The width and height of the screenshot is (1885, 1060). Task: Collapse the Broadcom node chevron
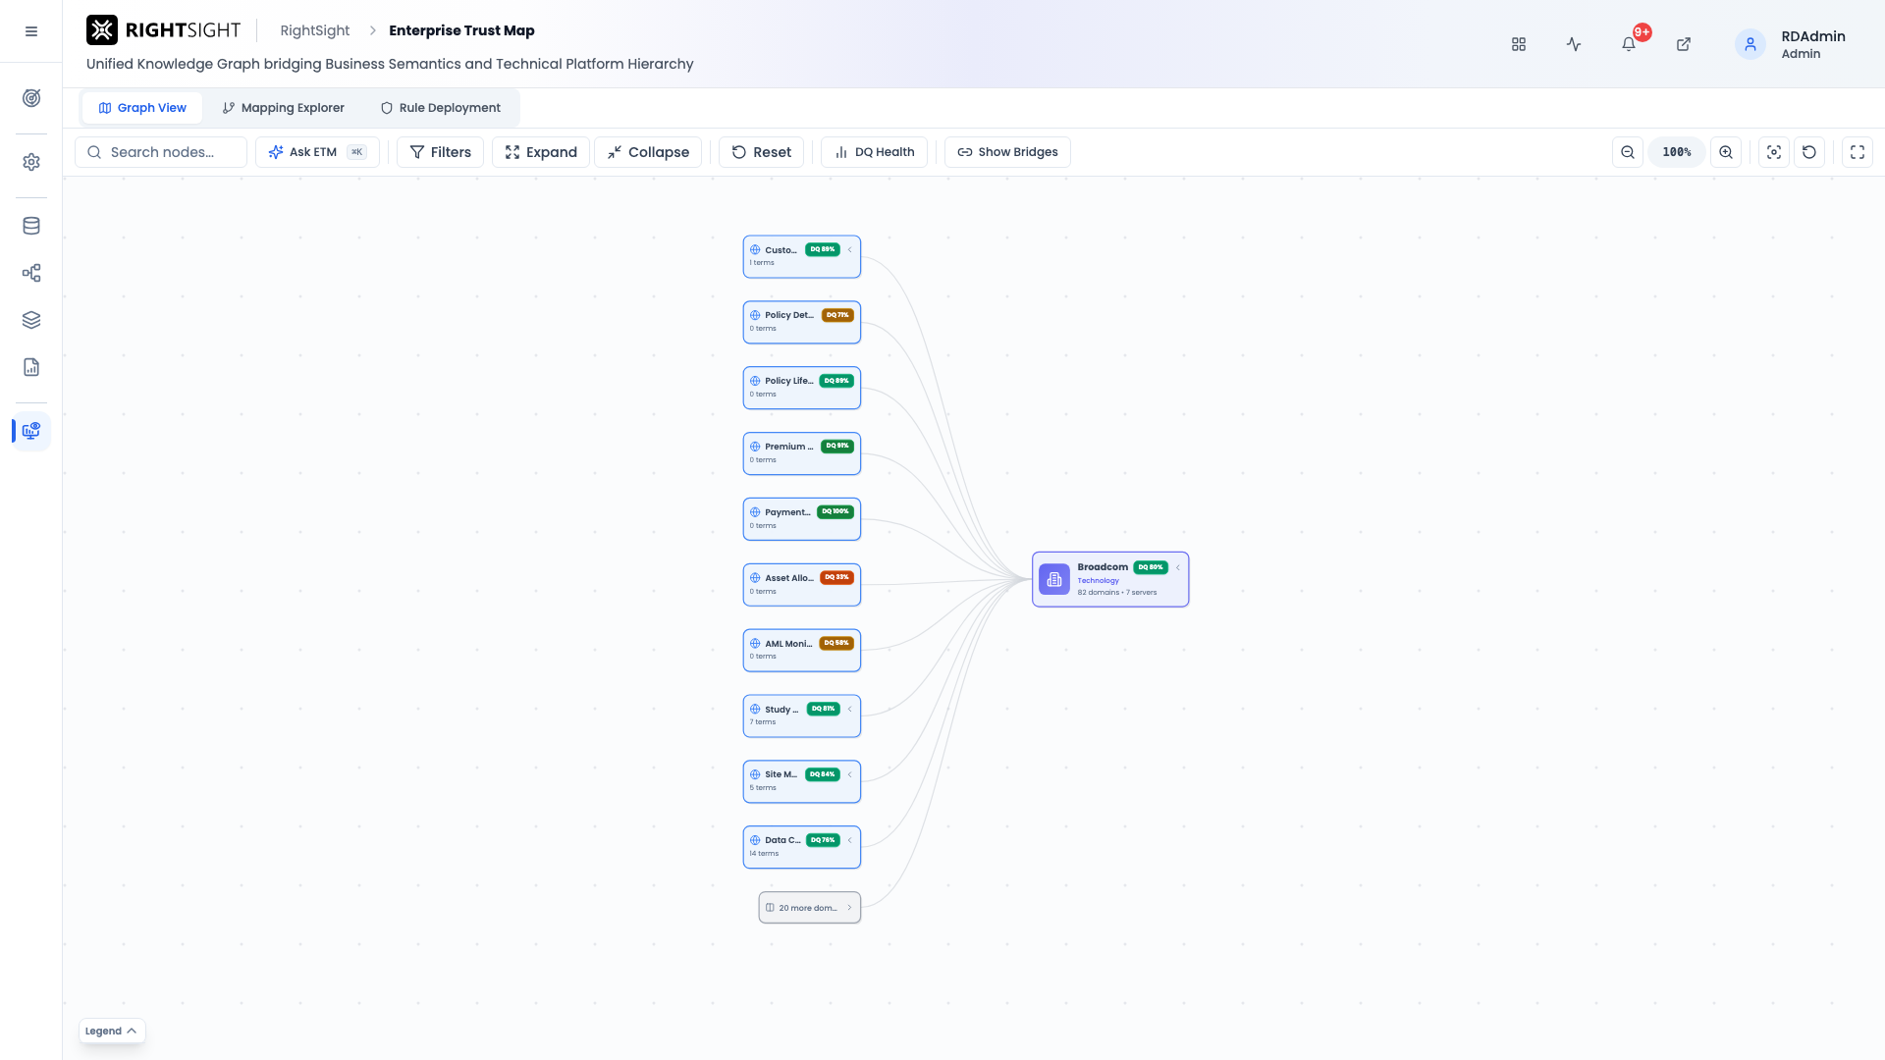(1178, 567)
